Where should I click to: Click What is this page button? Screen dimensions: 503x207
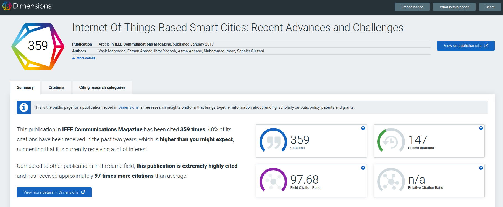click(x=454, y=7)
